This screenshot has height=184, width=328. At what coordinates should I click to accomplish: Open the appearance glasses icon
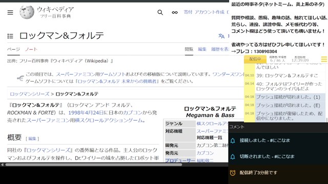click(175, 12)
